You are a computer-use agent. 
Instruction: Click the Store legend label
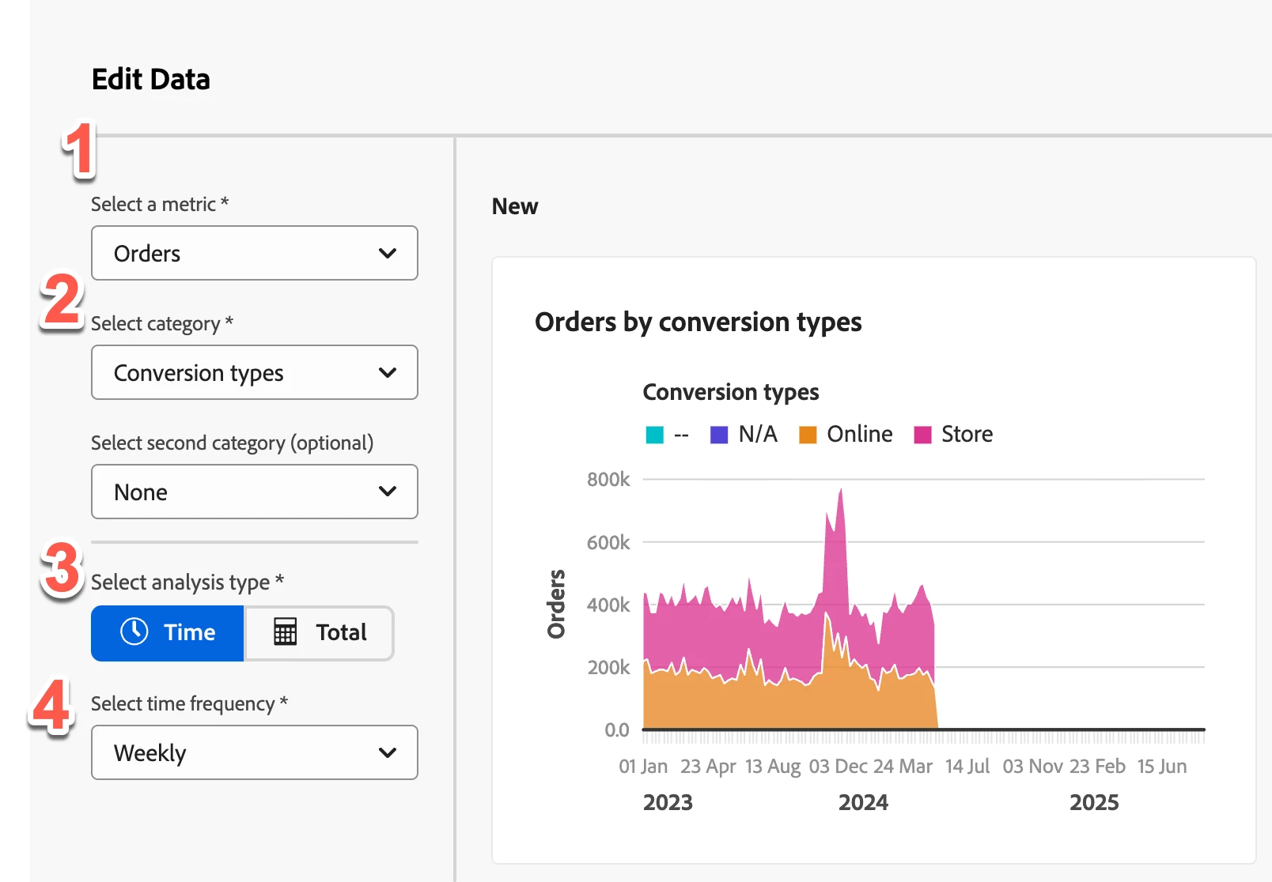(967, 434)
